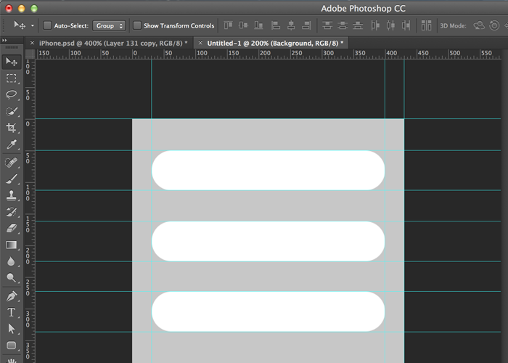Click the yellow minimize window button
The height and width of the screenshot is (363, 508).
[x=21, y=9]
